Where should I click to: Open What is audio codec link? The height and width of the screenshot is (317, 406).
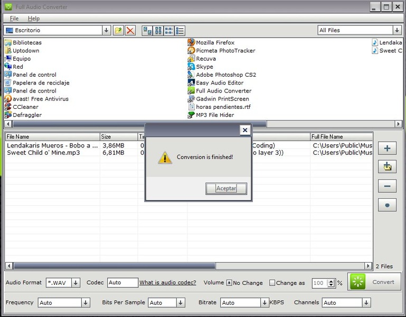pyautogui.click(x=168, y=283)
